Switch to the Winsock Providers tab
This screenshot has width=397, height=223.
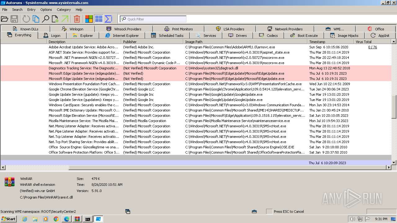tap(123, 29)
